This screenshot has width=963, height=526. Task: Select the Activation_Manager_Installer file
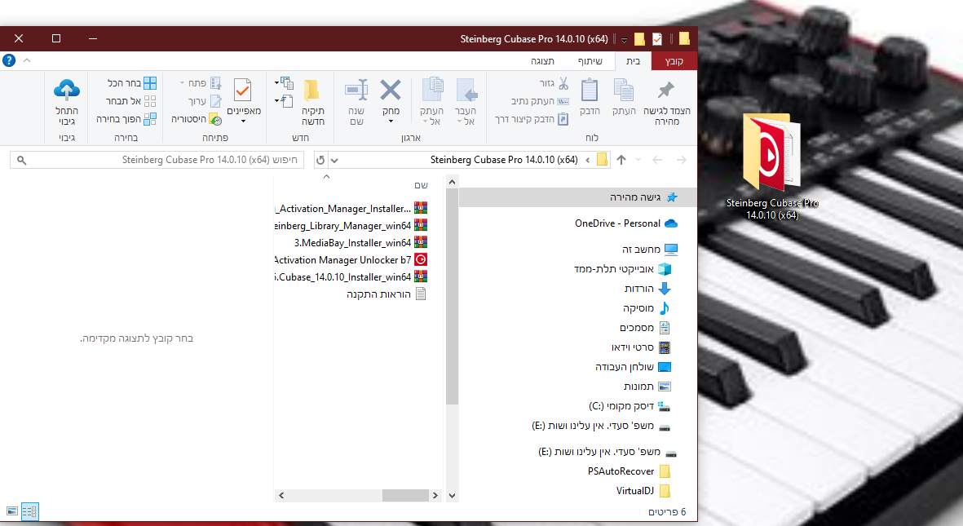(x=351, y=208)
